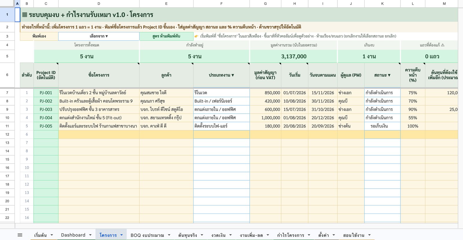Image resolution: width=463 pixels, height=240 pixels.
Task: Click the client cell คุณสมชาย ใจดี
Action: pyautogui.click(x=166, y=93)
